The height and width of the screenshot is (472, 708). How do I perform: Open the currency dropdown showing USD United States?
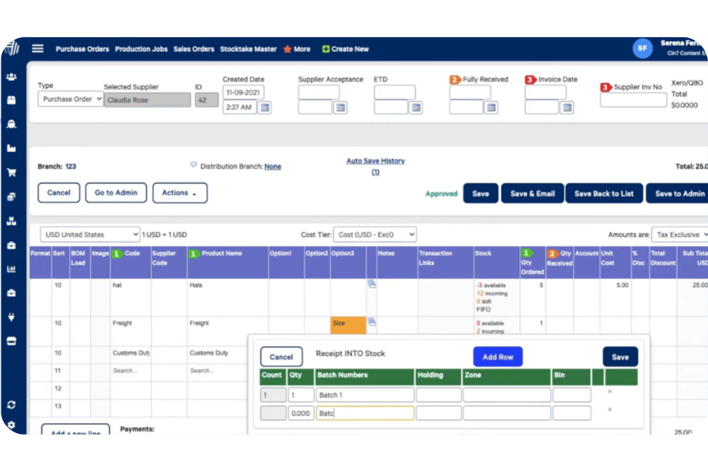point(89,234)
